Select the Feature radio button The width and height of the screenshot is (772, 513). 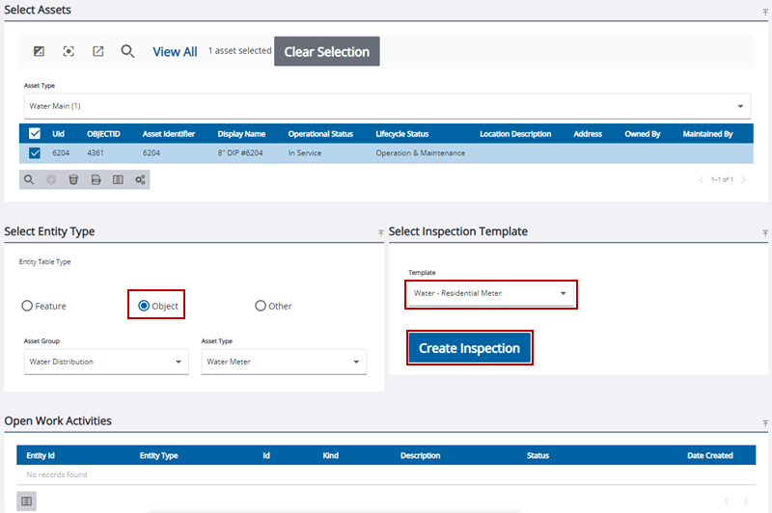(x=27, y=306)
